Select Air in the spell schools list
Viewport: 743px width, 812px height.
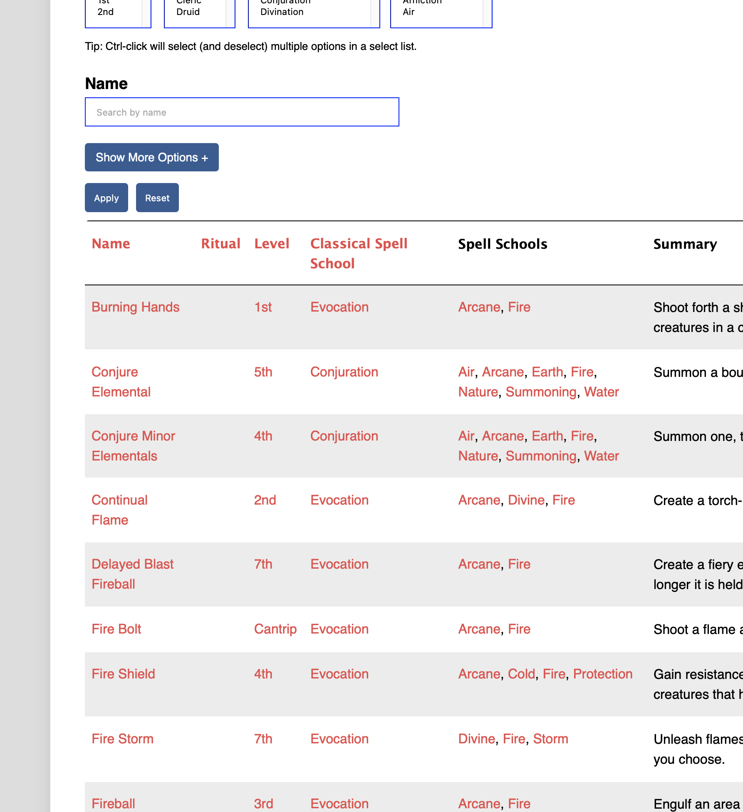point(409,12)
